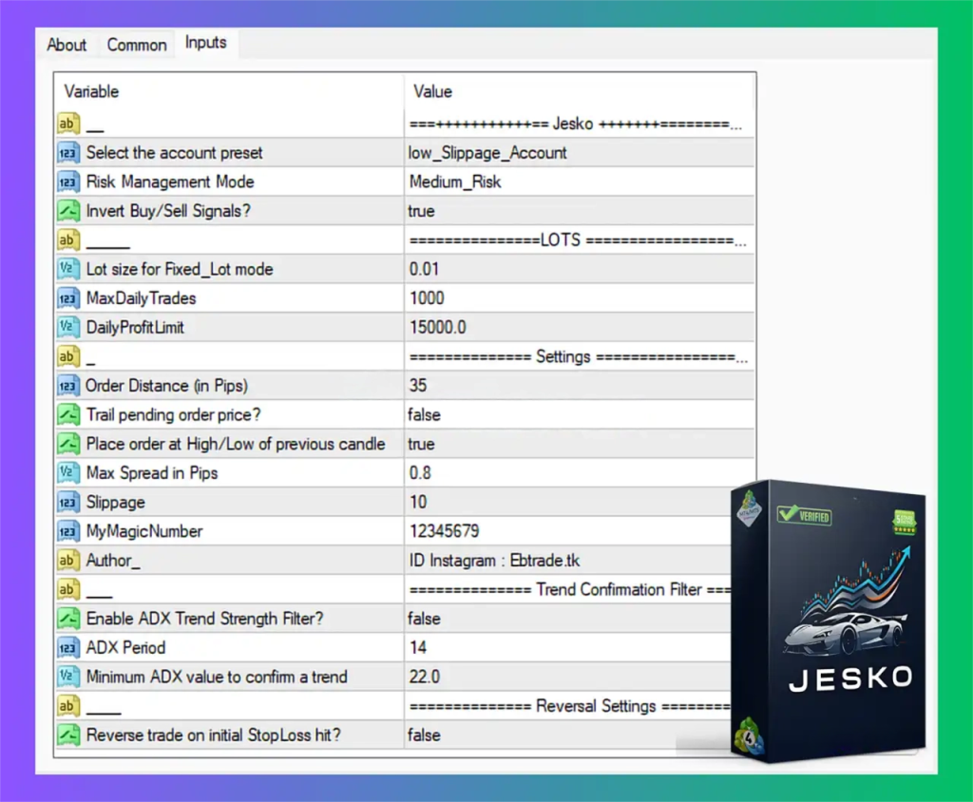Click the 123 icon next to ADX Period

(67, 647)
